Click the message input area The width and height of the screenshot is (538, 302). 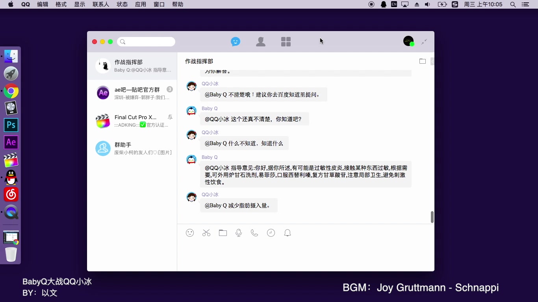tap(306, 256)
